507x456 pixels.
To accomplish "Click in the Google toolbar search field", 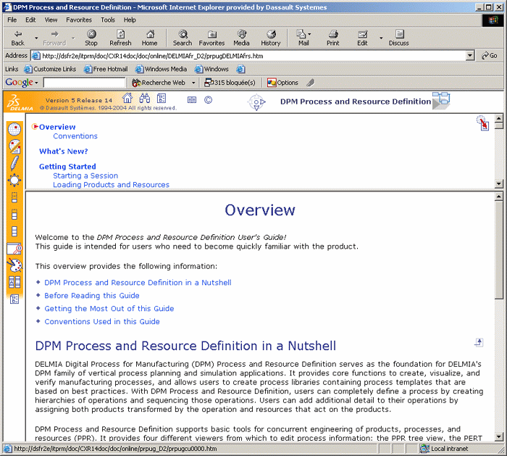I will click(x=85, y=83).
